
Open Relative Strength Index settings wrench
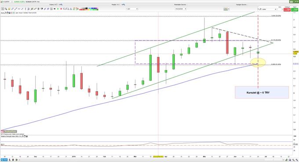click(22, 136)
